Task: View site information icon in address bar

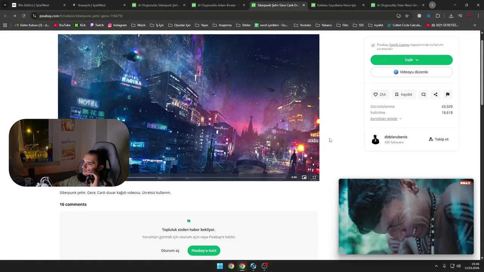Action: point(34,16)
